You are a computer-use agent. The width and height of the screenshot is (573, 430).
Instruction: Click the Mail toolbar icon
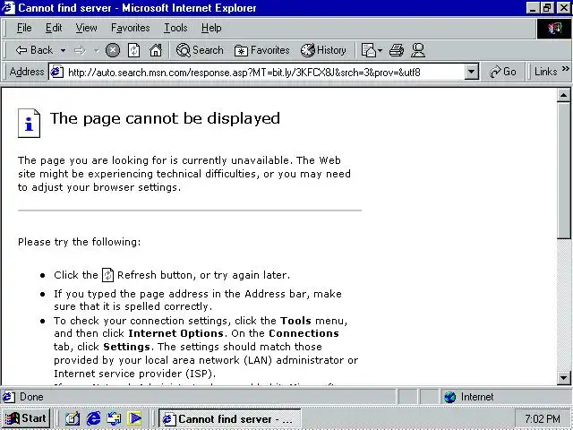(x=368, y=50)
